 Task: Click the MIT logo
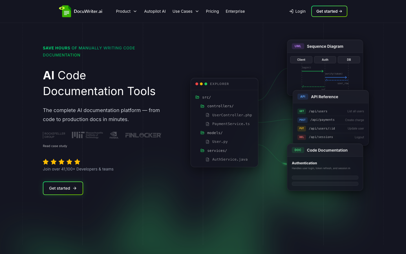[x=87, y=135]
